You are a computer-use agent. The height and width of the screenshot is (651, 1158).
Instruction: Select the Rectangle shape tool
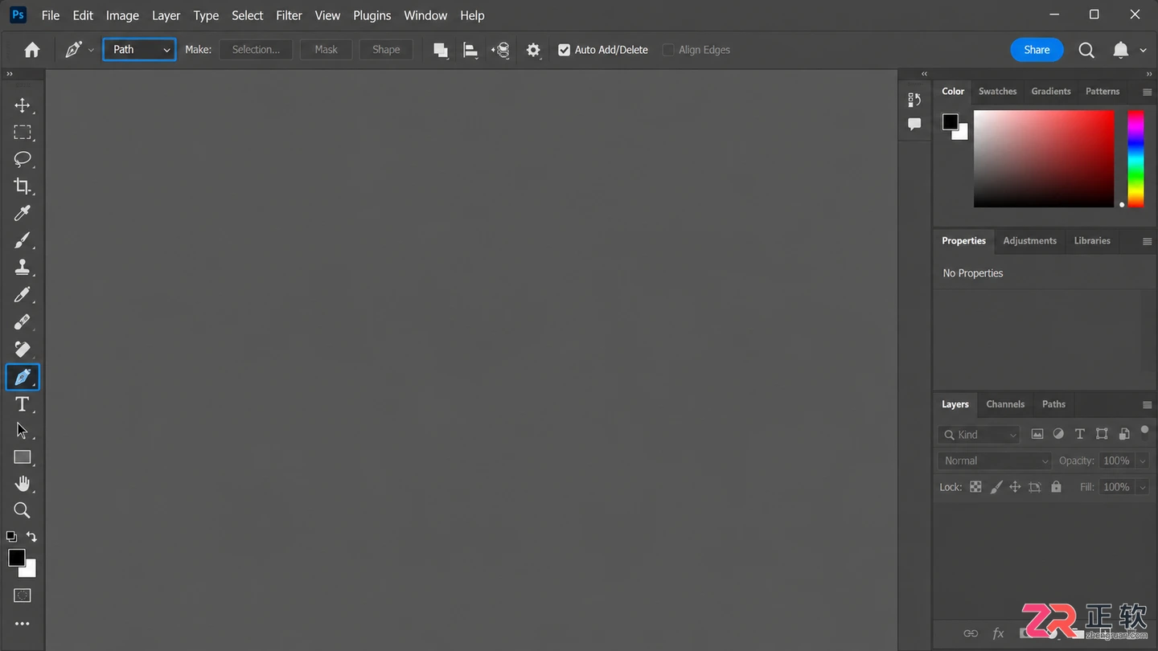tap(23, 457)
